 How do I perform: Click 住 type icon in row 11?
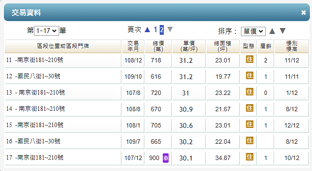coord(249,59)
